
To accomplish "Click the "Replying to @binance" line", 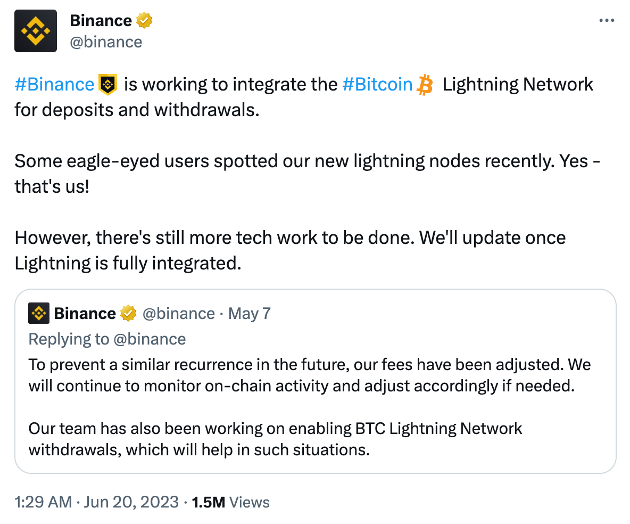I will [107, 339].
